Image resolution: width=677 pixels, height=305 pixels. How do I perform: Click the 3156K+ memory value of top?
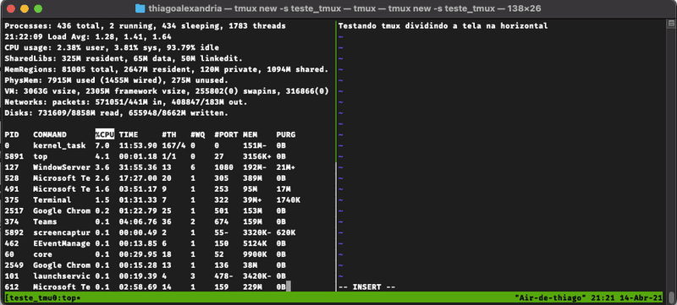[x=257, y=156]
